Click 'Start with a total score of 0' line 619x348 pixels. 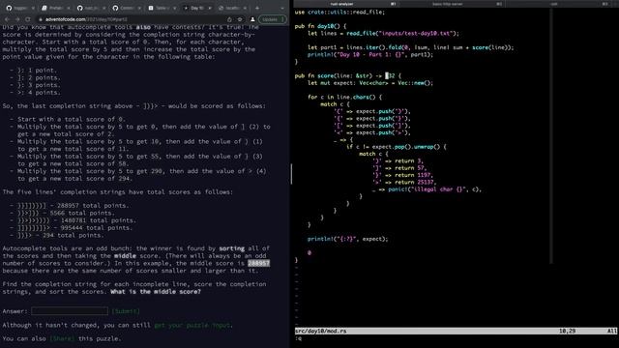coord(71,119)
